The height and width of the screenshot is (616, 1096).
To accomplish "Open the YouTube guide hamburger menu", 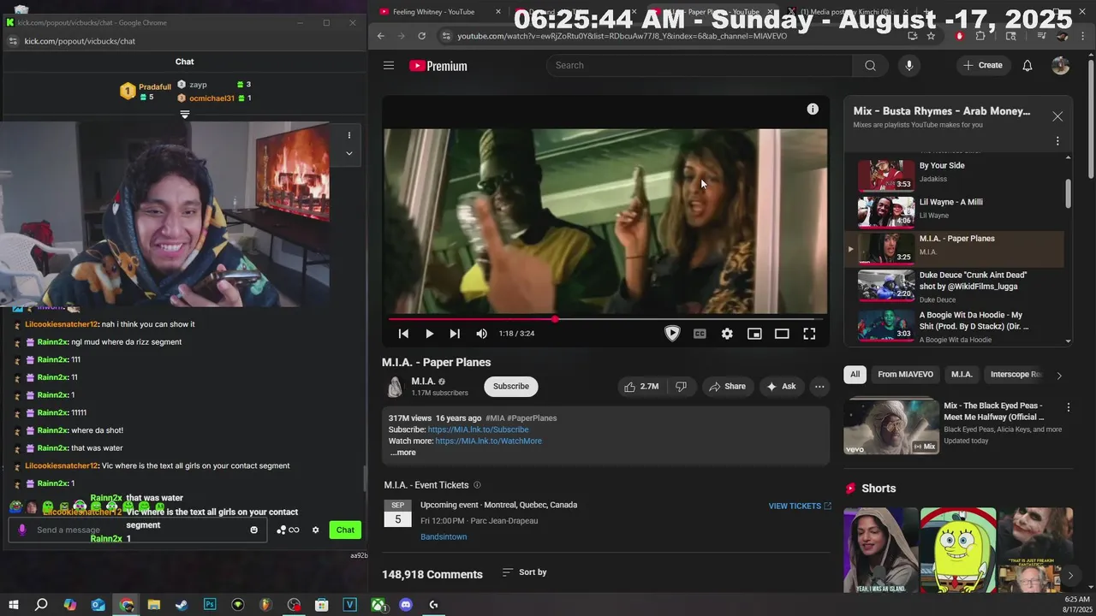I will [x=389, y=66].
